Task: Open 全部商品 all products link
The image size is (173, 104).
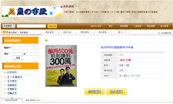Action: [x=12, y=72]
